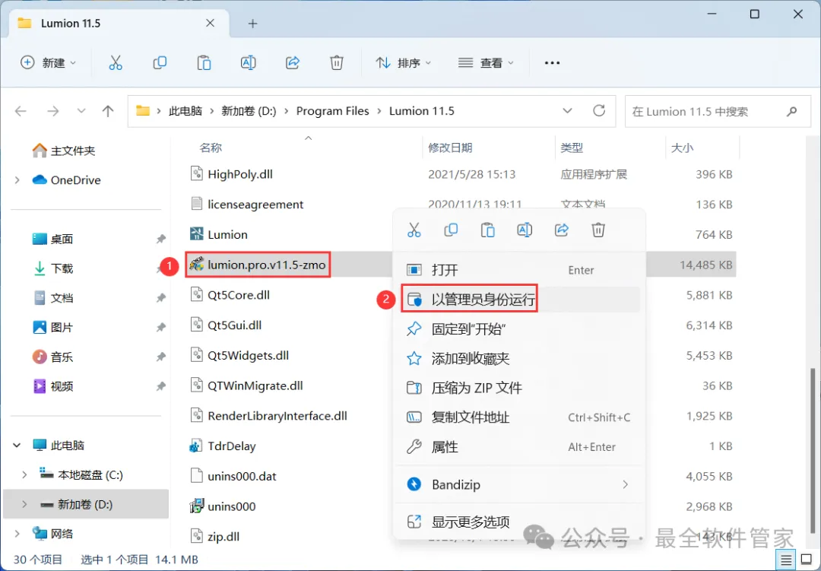
Task: Close the Lumion 11.5 tab
Action: (210, 23)
